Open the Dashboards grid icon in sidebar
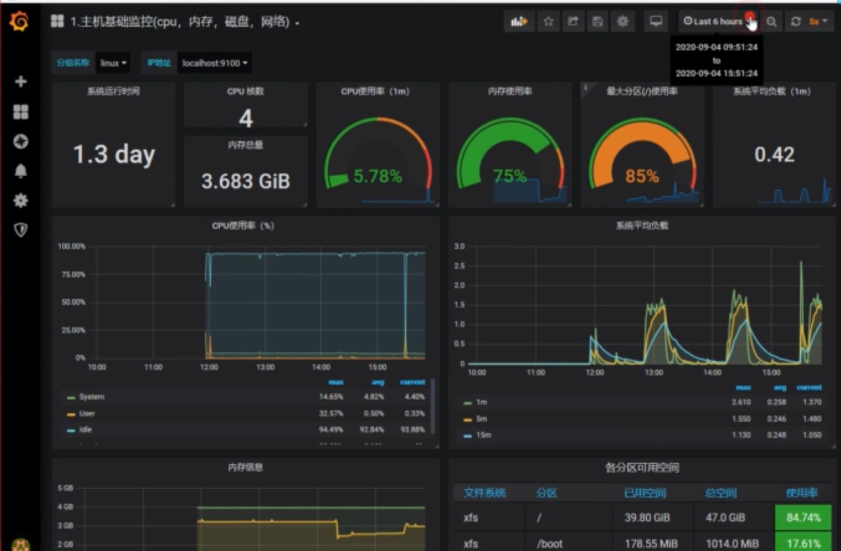Viewport: 841px width, 551px height. (20, 112)
